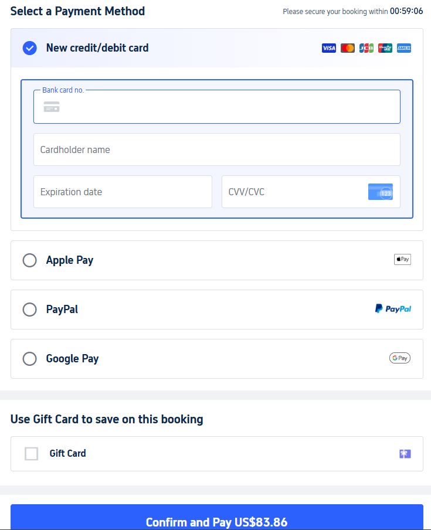Click the UnionPay card logo
This screenshot has width=431, height=530.
[385, 48]
